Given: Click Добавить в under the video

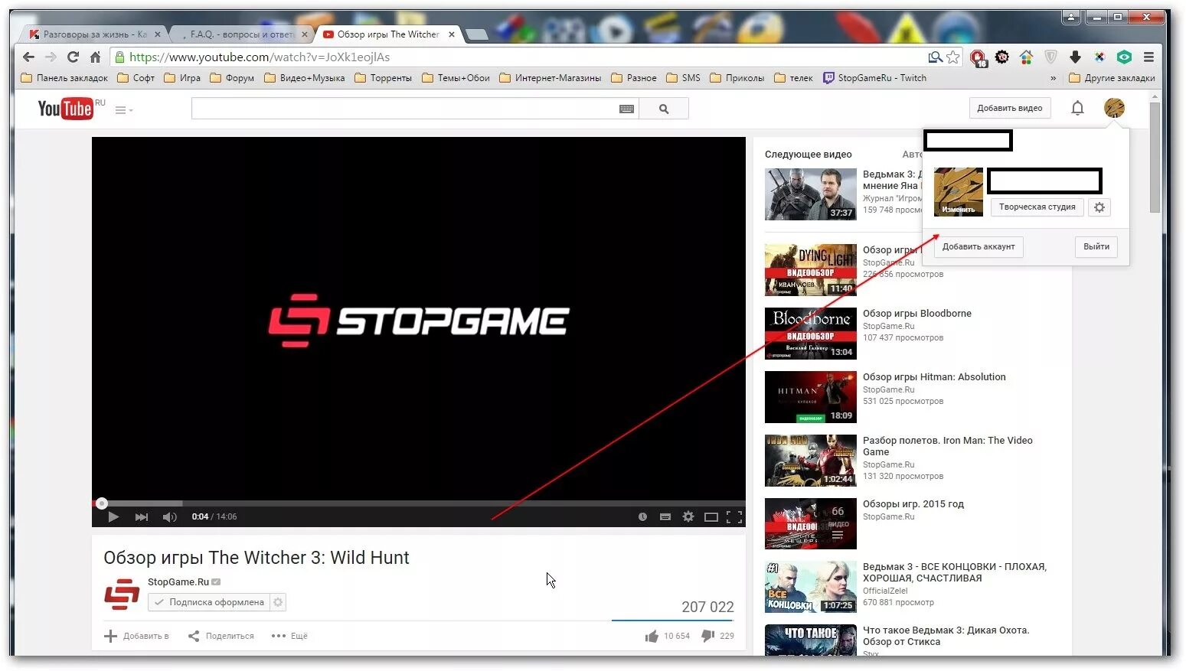Looking at the screenshot, I should point(137,636).
